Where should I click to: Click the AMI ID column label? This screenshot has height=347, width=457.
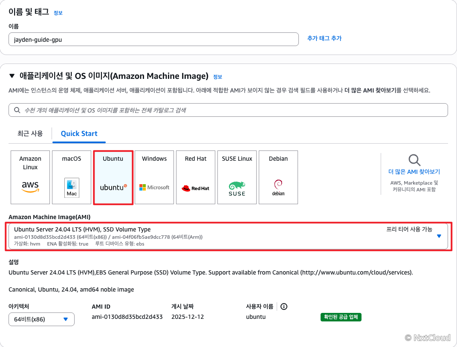coord(101,307)
